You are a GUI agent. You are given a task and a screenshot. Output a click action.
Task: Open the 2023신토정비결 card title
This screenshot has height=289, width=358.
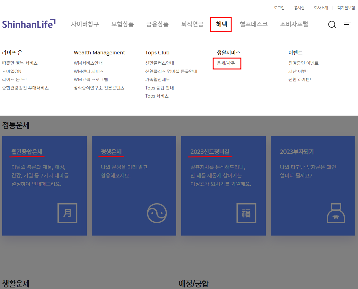pyautogui.click(x=210, y=152)
